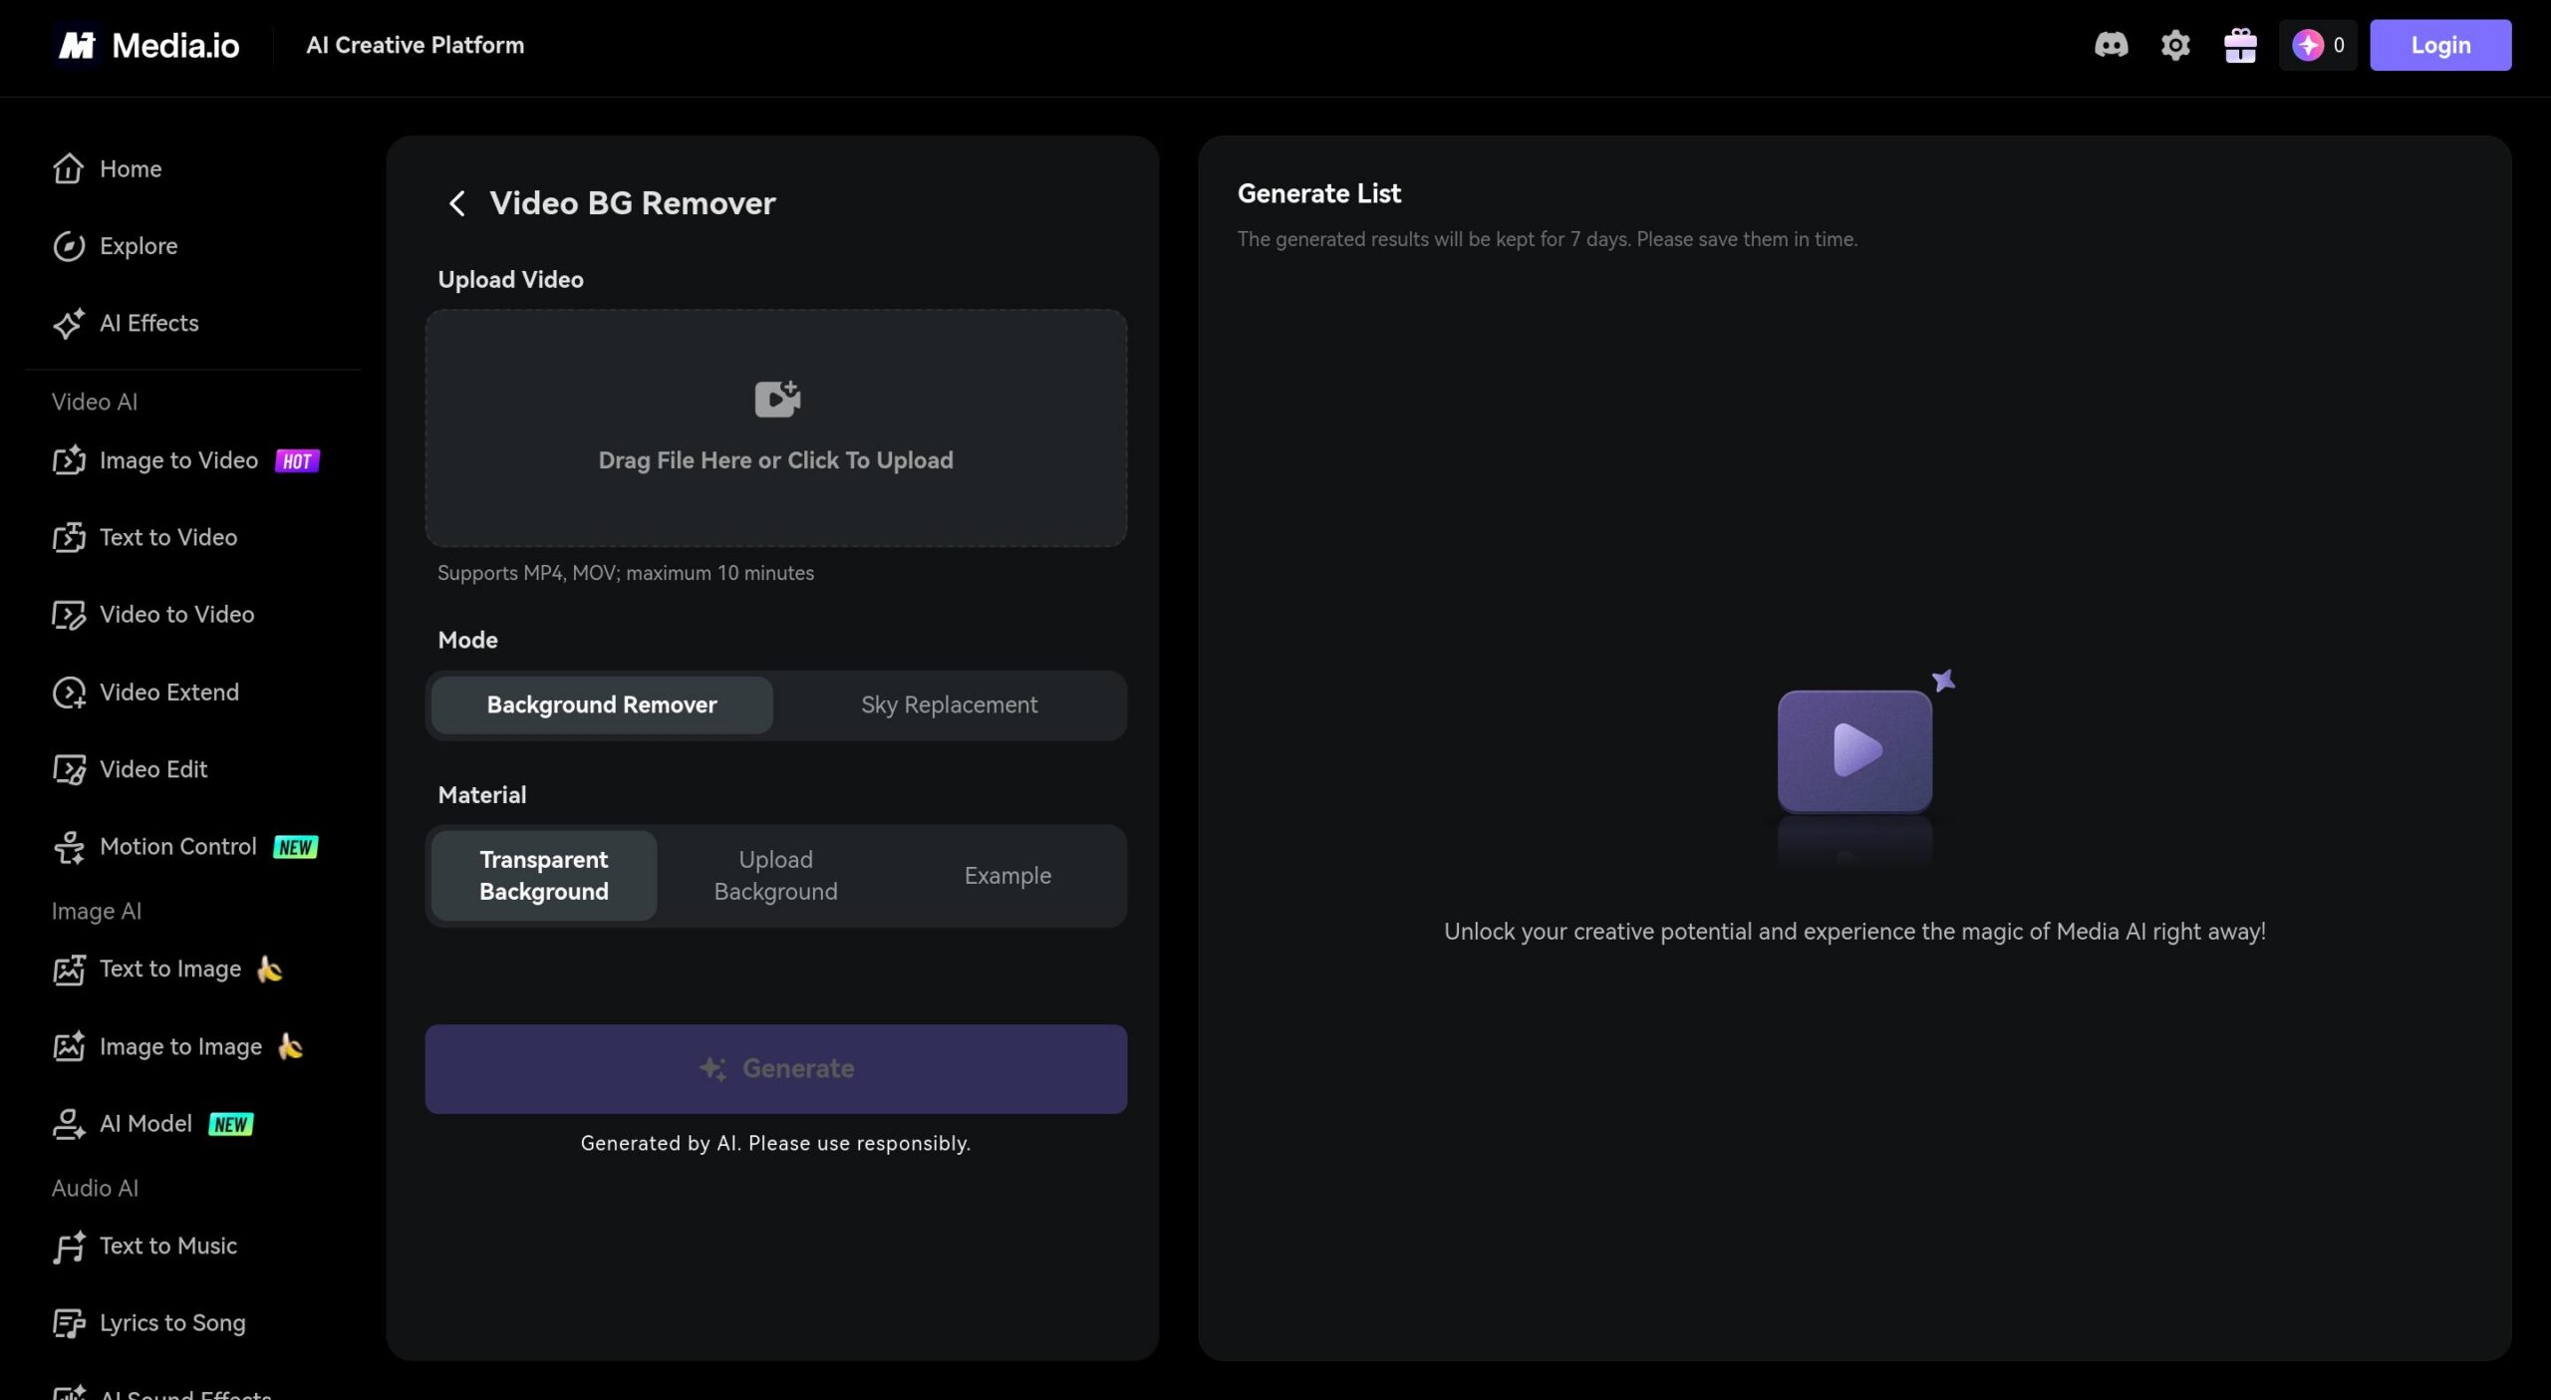The height and width of the screenshot is (1400, 2551).
Task: Open Text to Music in sidebar
Action: tap(167, 1246)
